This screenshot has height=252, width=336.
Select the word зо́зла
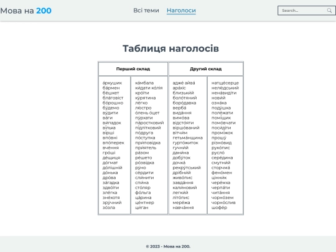click(109, 207)
